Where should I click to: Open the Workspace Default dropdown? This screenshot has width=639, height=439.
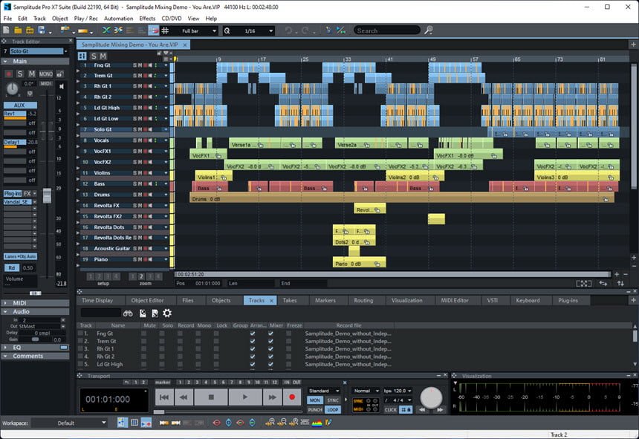pos(103,423)
